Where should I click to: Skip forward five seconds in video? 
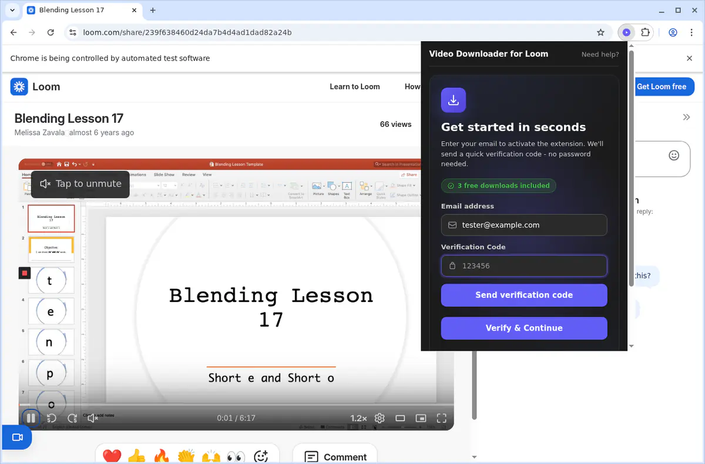[72, 418]
